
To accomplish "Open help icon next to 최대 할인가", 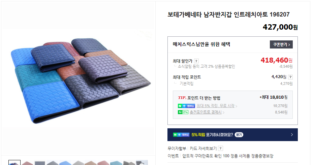I will tap(196, 61).
